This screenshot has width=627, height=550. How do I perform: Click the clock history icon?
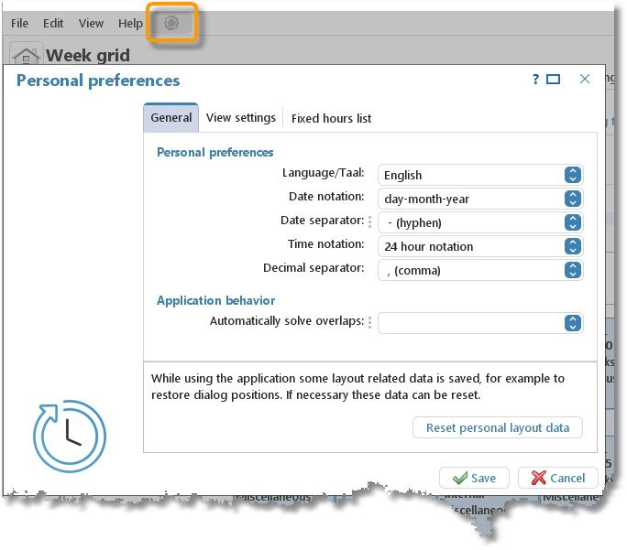coord(70,436)
